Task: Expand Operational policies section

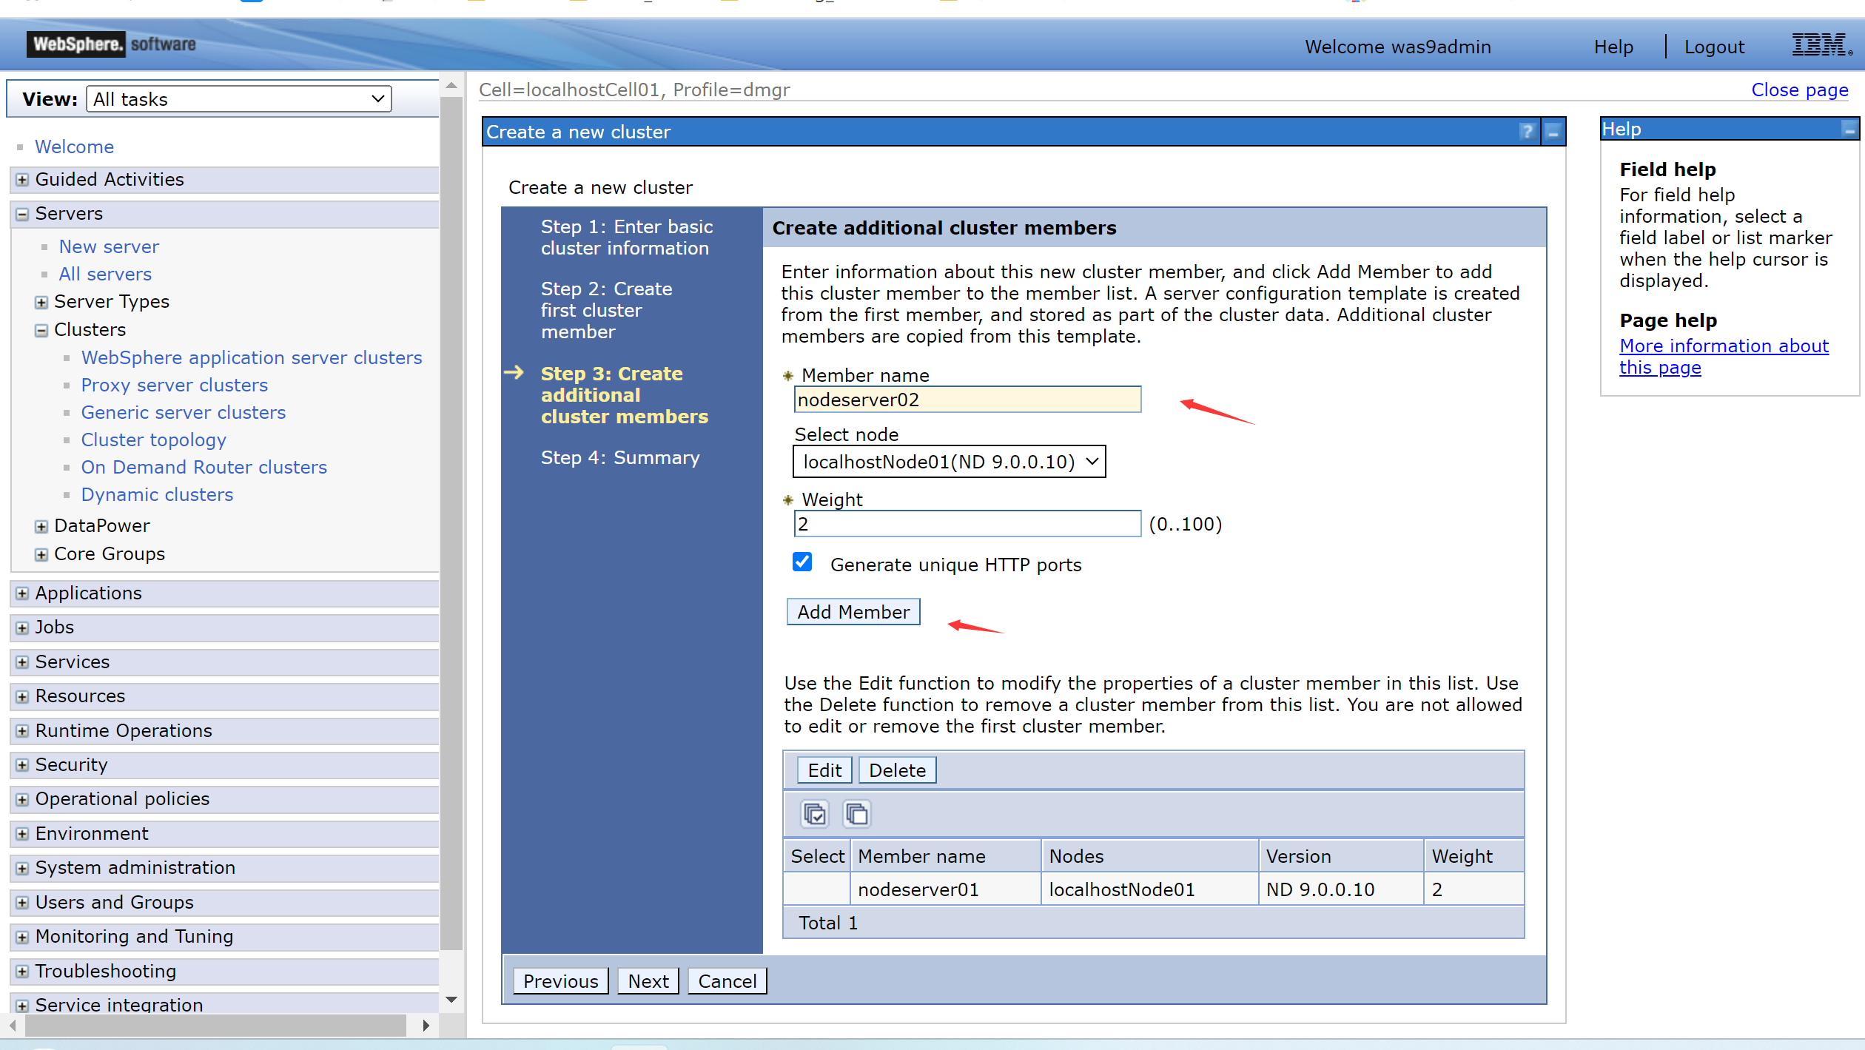Action: [x=22, y=799]
